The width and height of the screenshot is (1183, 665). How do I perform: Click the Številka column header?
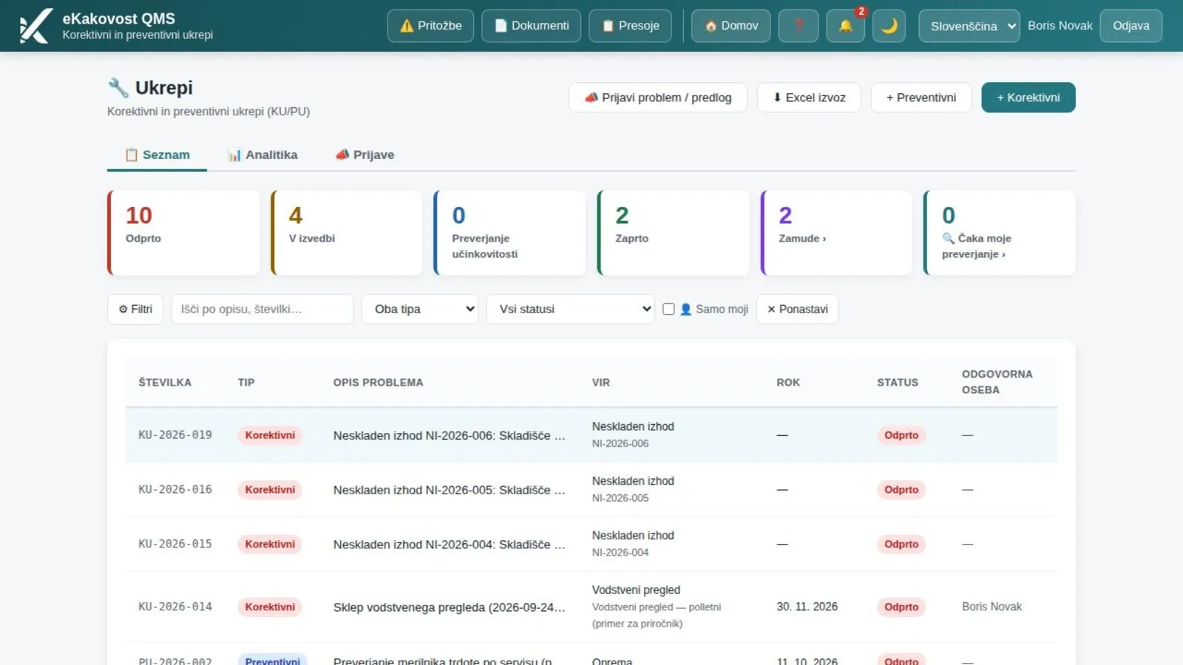tap(165, 382)
